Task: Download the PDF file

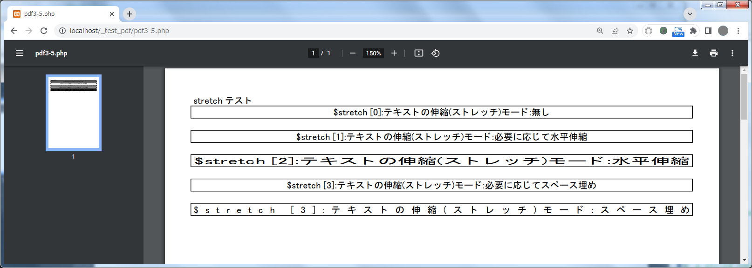Action: pyautogui.click(x=695, y=53)
